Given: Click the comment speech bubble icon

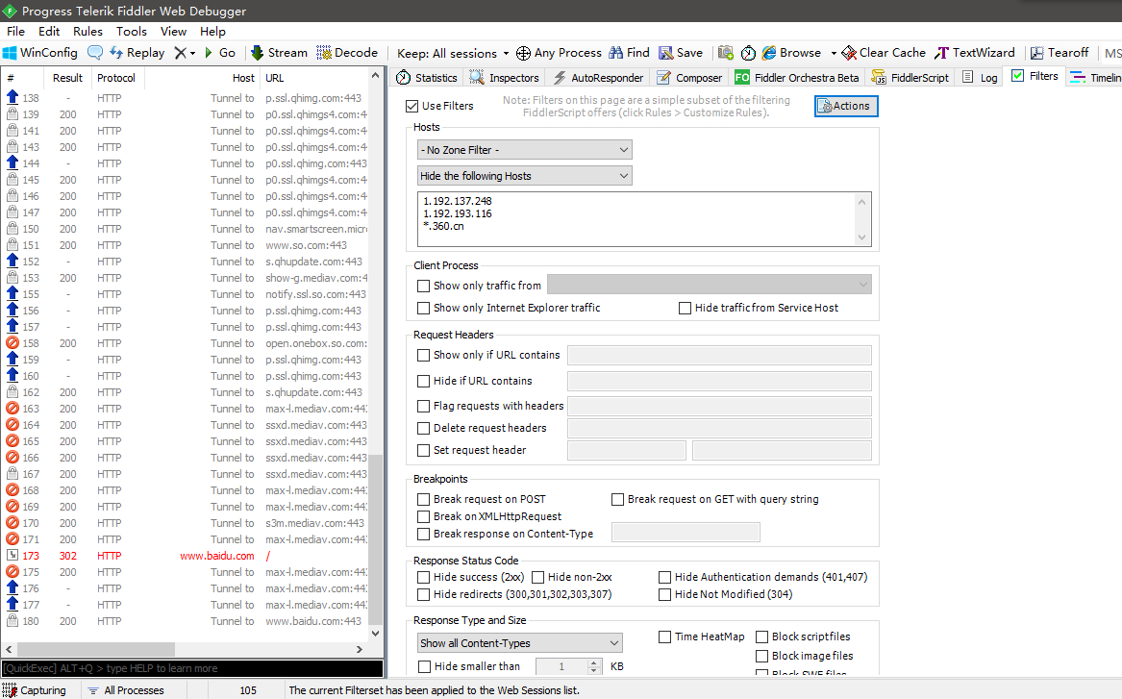Looking at the screenshot, I should (95, 52).
